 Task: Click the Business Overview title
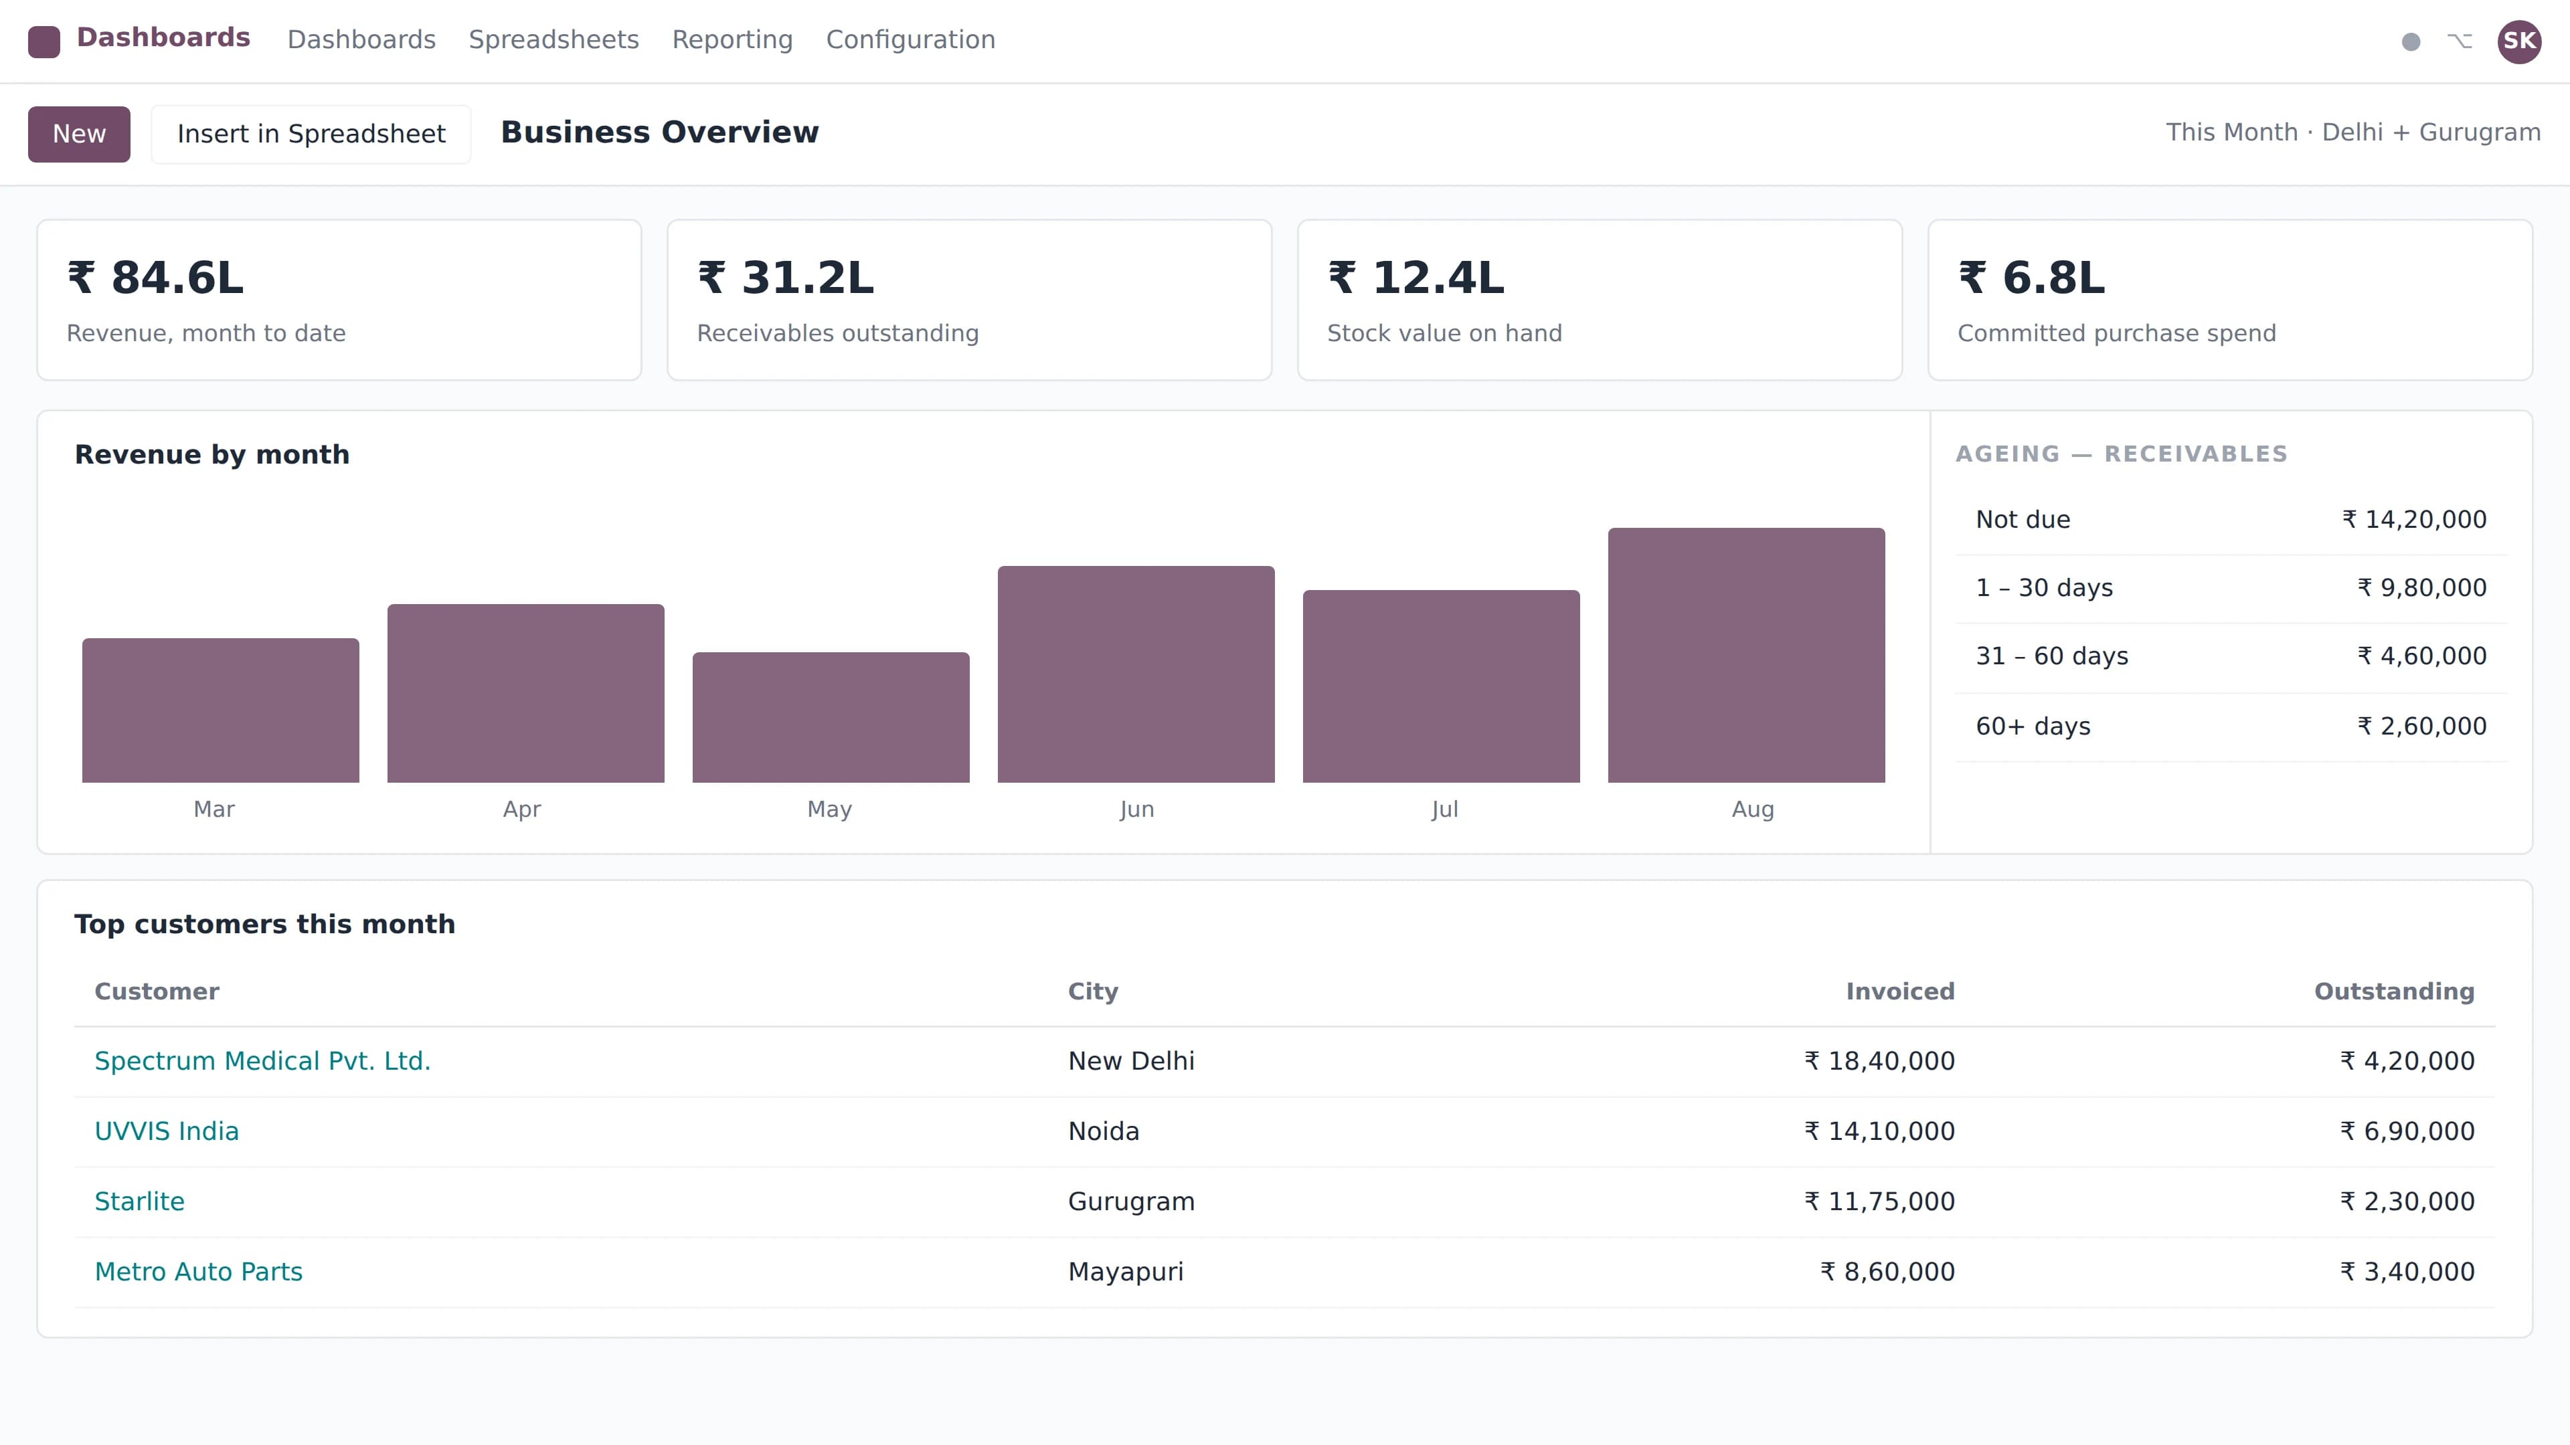click(659, 132)
